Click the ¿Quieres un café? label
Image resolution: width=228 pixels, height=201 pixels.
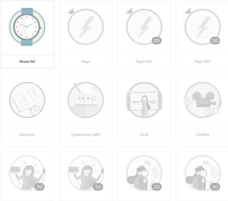pos(85,135)
